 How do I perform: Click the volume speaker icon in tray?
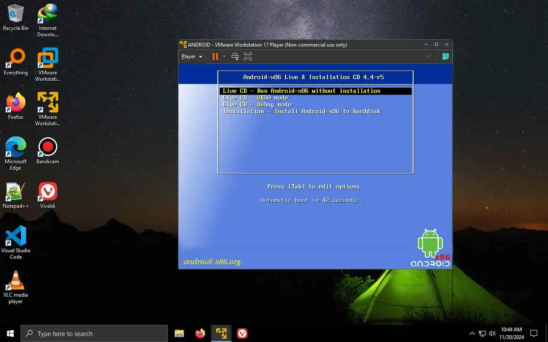[x=492, y=333]
